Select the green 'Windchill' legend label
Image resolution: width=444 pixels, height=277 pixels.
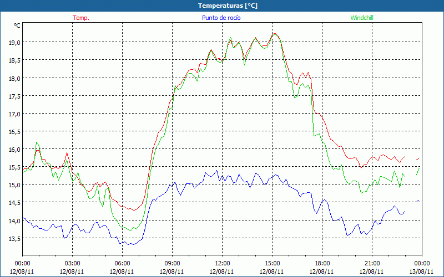pos(362,18)
